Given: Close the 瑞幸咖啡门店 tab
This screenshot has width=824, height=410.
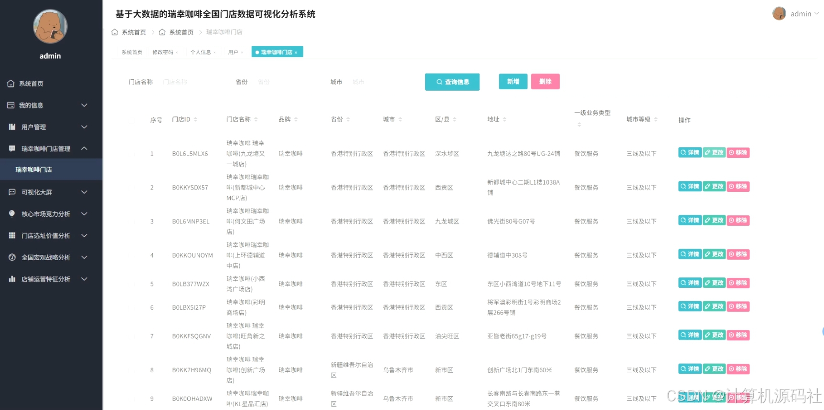Looking at the screenshot, I should click(296, 53).
